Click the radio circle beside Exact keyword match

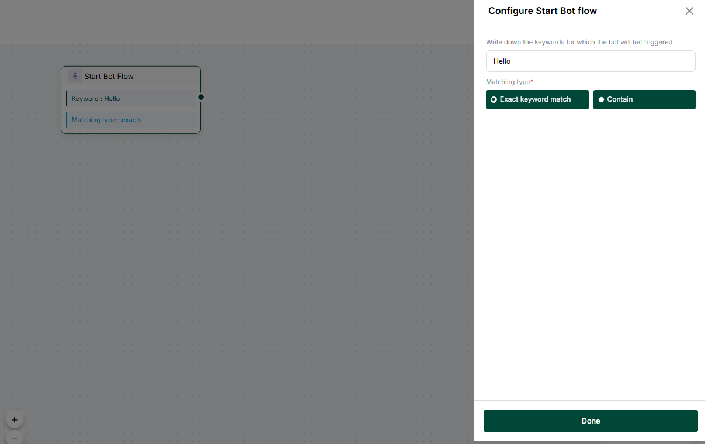pos(494,99)
